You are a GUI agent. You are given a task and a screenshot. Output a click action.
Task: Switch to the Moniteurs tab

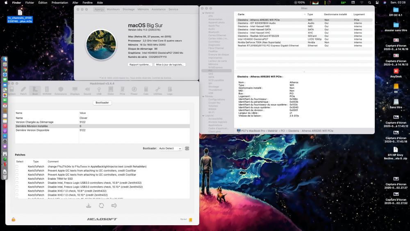point(113,9)
